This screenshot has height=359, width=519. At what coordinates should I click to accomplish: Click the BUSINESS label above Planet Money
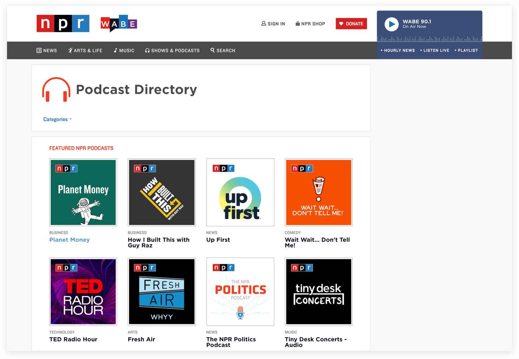click(59, 233)
